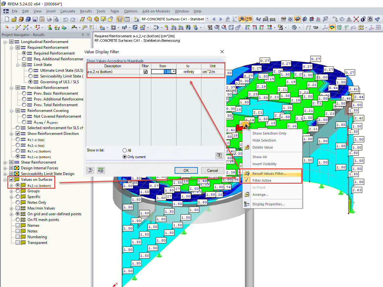Click the Print icon in toolbar
The width and height of the screenshot is (383, 287).
[x=49, y=19]
